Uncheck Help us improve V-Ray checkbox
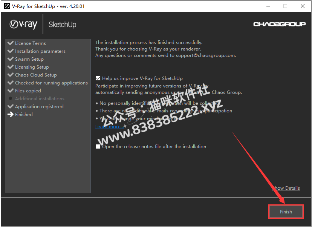Image resolution: width=312 pixels, height=227 pixels. pos(98,78)
